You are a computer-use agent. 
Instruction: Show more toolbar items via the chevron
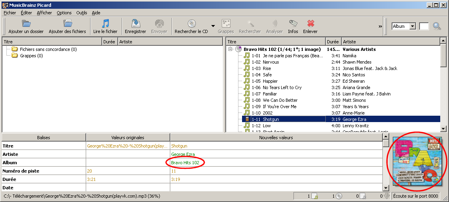click(x=380, y=26)
